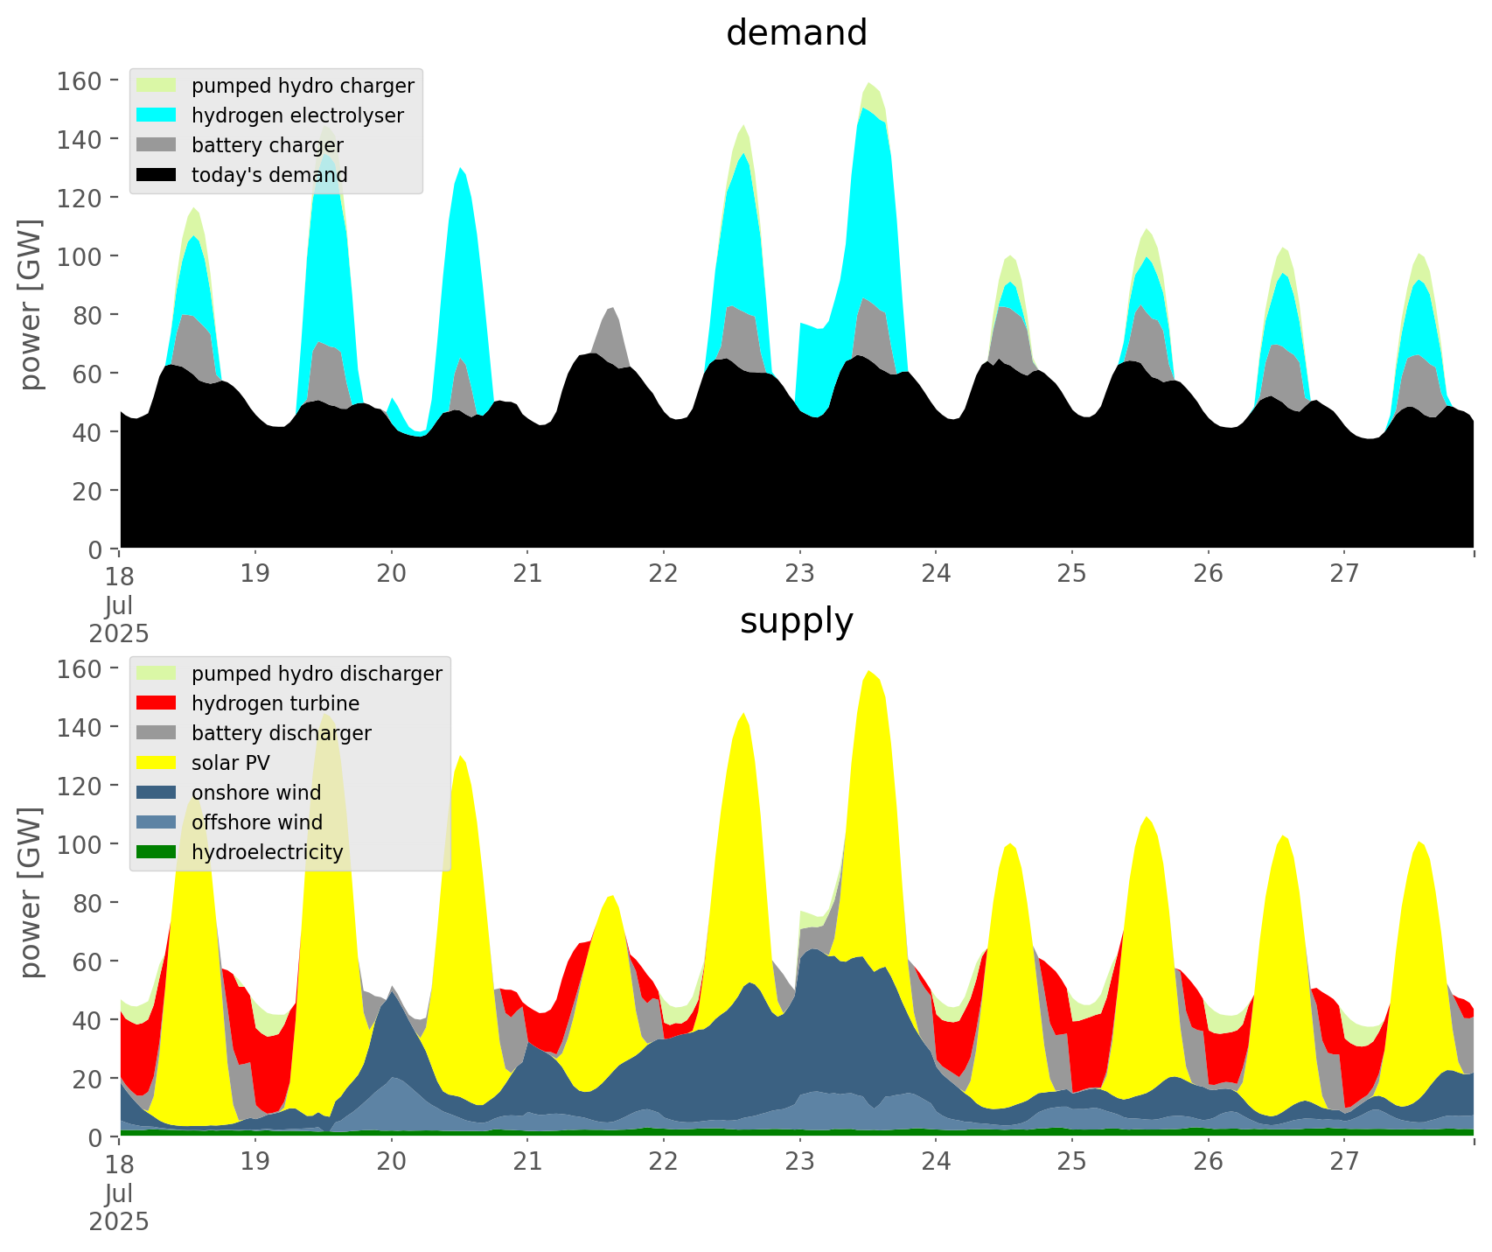Click the pumped hydro charger legend swatch
Image resolution: width=1492 pixels, height=1252 pixels.
[157, 86]
